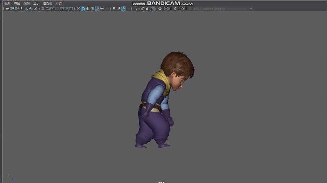Select Smooth Shade All blue cube
The height and width of the screenshot is (183, 327).
click(83, 9)
